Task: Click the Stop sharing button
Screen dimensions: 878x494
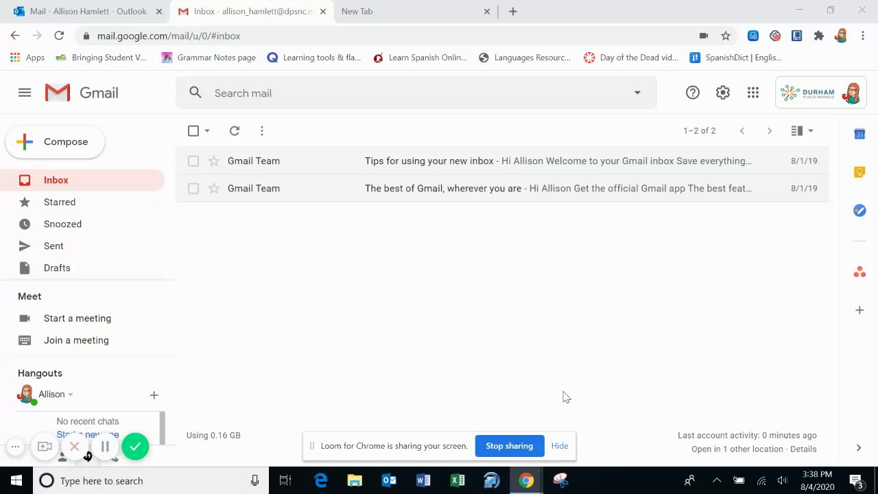Action: (x=509, y=446)
